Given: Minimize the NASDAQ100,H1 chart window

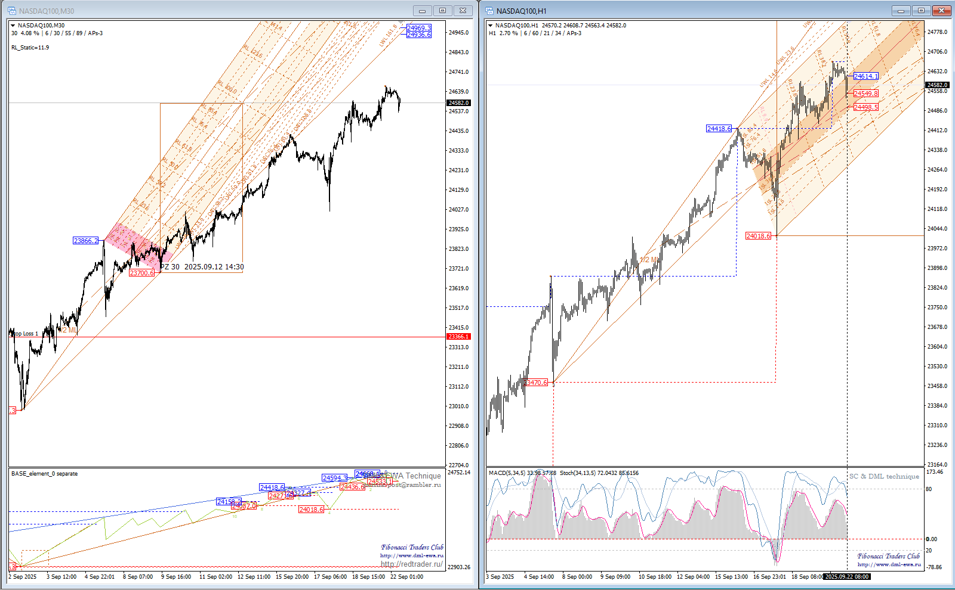Looking at the screenshot, I should point(901,11).
